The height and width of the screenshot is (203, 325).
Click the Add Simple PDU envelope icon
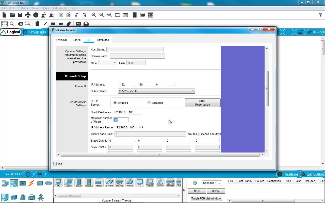78,24
